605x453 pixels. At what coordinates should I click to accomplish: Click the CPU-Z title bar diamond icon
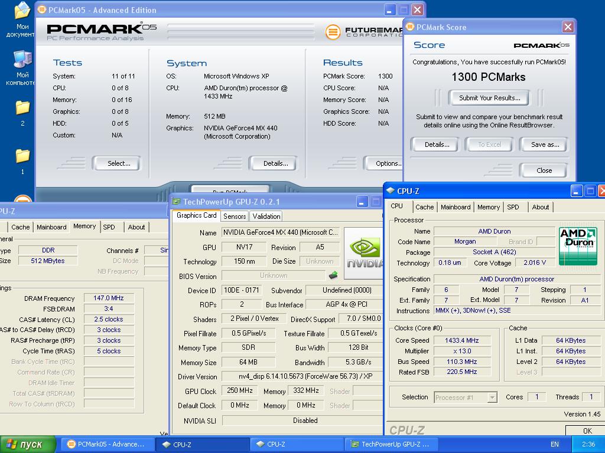point(391,191)
